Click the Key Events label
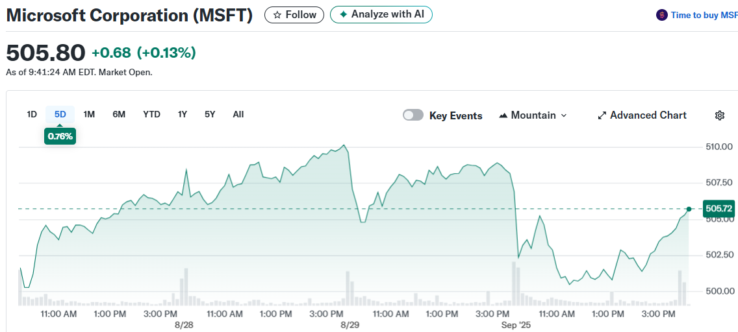 tap(455, 116)
